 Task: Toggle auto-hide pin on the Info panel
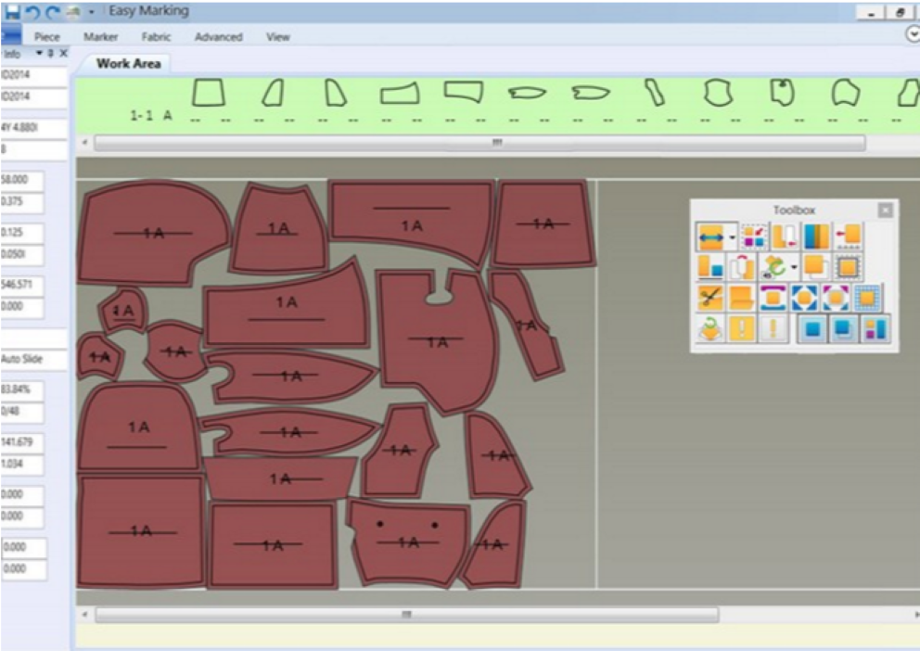tap(51, 52)
